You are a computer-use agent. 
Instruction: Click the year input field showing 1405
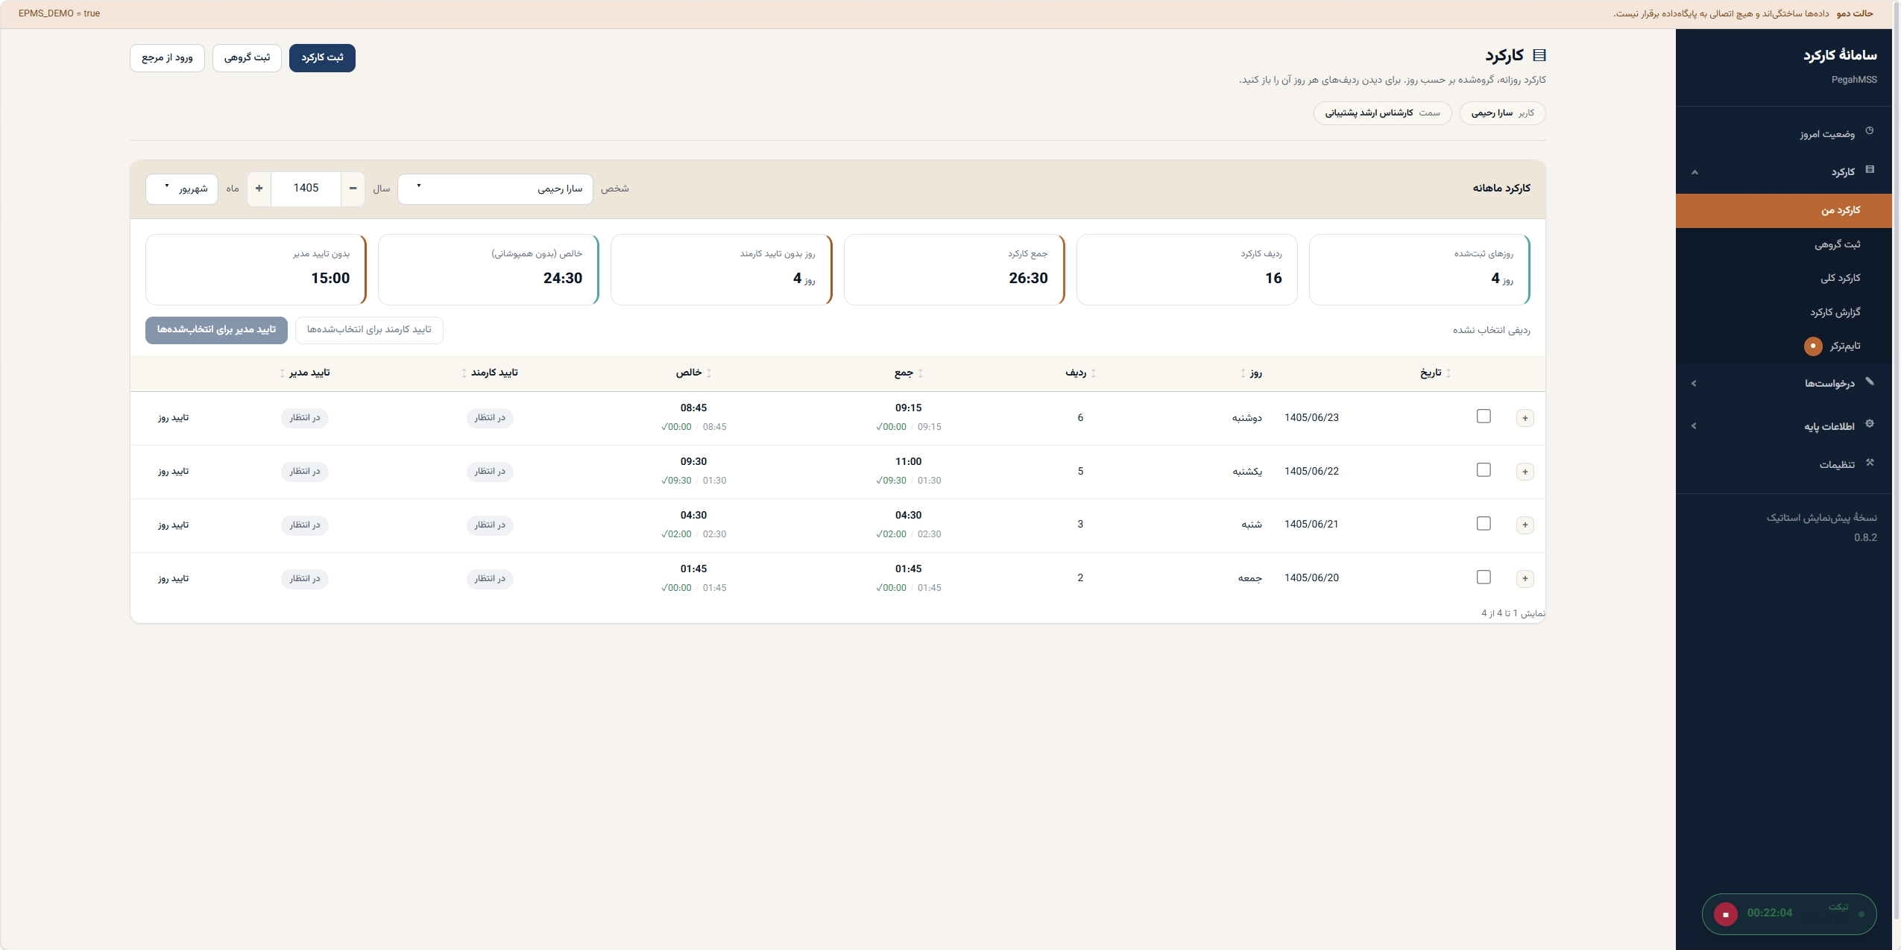click(x=306, y=189)
